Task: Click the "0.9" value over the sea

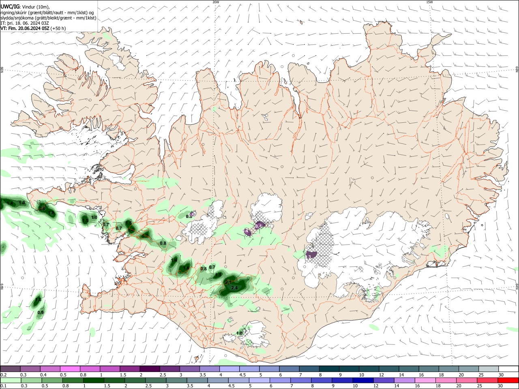Action: click(x=41, y=312)
